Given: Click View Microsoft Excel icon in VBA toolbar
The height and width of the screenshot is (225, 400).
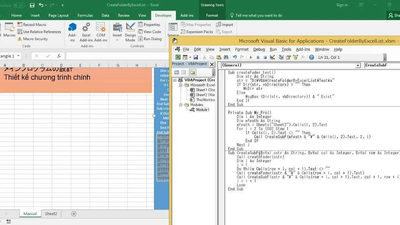Looking at the screenshot, I should [178, 57].
